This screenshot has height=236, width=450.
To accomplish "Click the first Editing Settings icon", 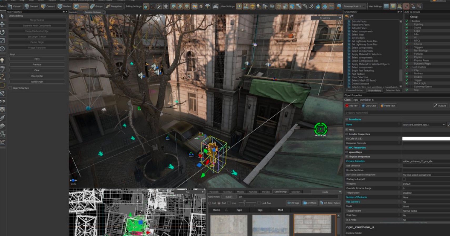I will click(146, 6).
